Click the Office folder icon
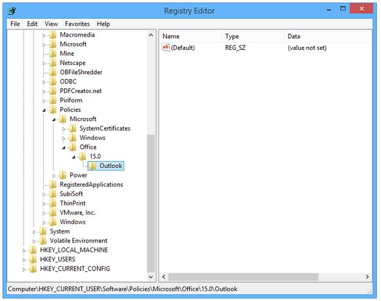The height and width of the screenshot is (301, 381). click(x=73, y=147)
